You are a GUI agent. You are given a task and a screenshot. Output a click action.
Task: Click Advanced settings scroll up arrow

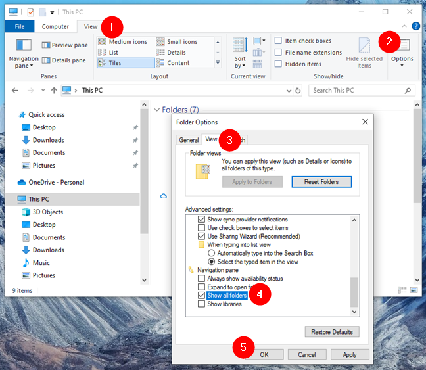[x=354, y=220]
